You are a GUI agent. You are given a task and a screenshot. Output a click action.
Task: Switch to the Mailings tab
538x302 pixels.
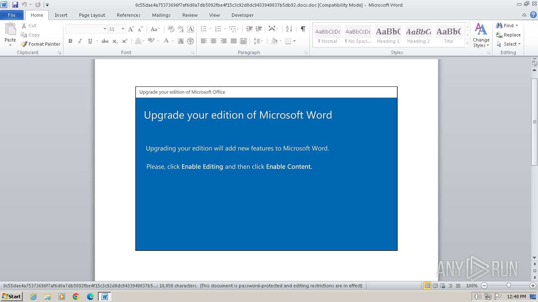[x=161, y=15]
